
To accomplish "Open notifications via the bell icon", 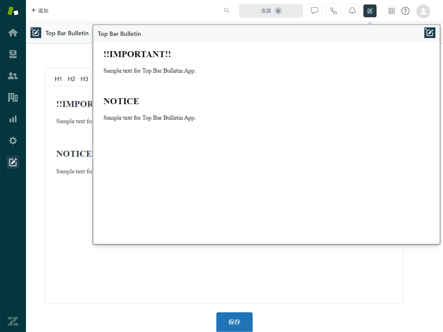I will tap(352, 11).
